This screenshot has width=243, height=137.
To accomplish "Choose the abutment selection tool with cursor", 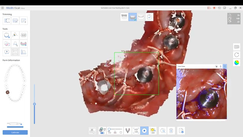I will [x=15, y=44].
